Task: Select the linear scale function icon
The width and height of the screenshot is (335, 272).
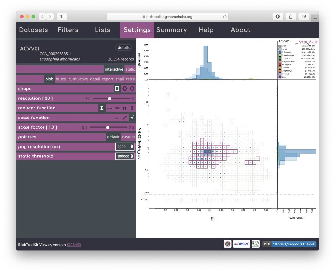Action: (125, 118)
